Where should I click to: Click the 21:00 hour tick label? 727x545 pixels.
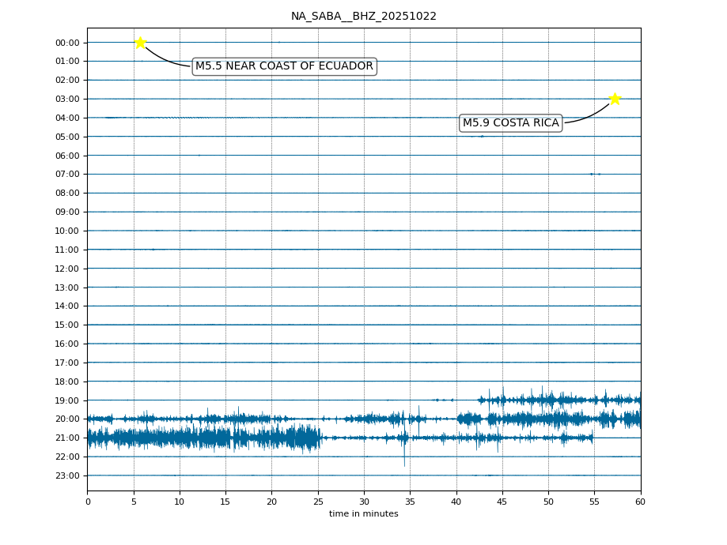coord(67,438)
